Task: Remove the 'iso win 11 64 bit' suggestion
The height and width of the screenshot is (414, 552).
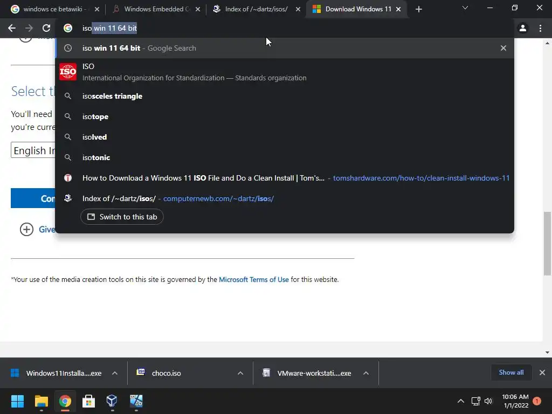Action: pos(503,48)
